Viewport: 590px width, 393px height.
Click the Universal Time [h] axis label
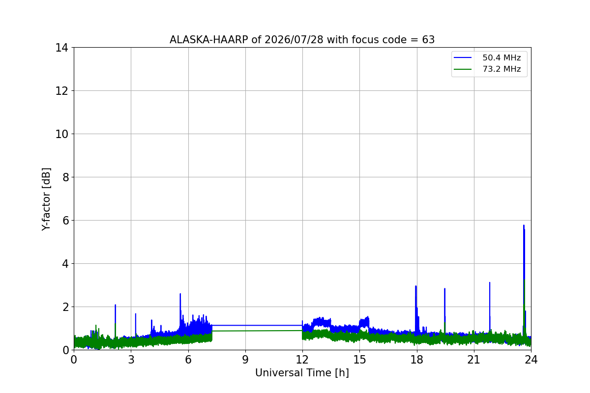point(302,373)
